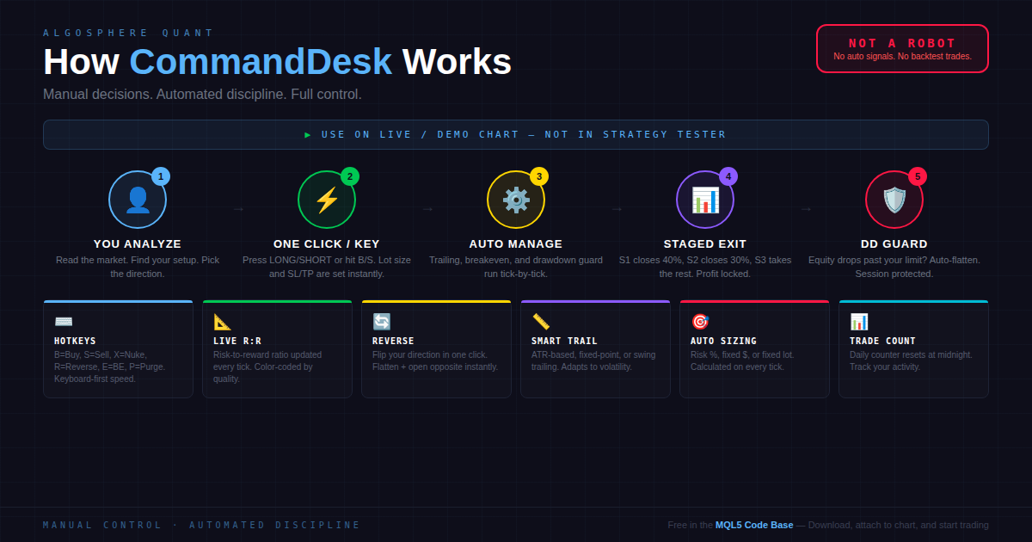Click the keyboard icon on the HOTKEYS card
This screenshot has height=542, width=1032.
click(63, 321)
